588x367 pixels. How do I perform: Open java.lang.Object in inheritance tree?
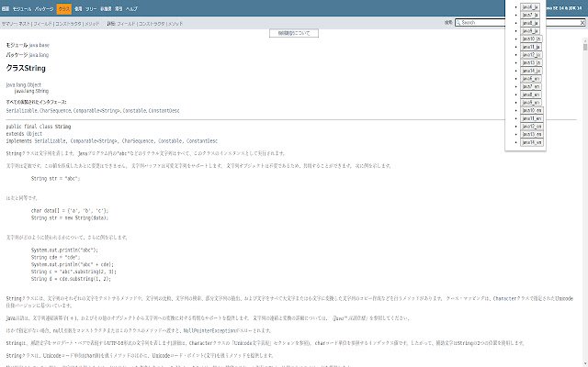[x=24, y=85]
